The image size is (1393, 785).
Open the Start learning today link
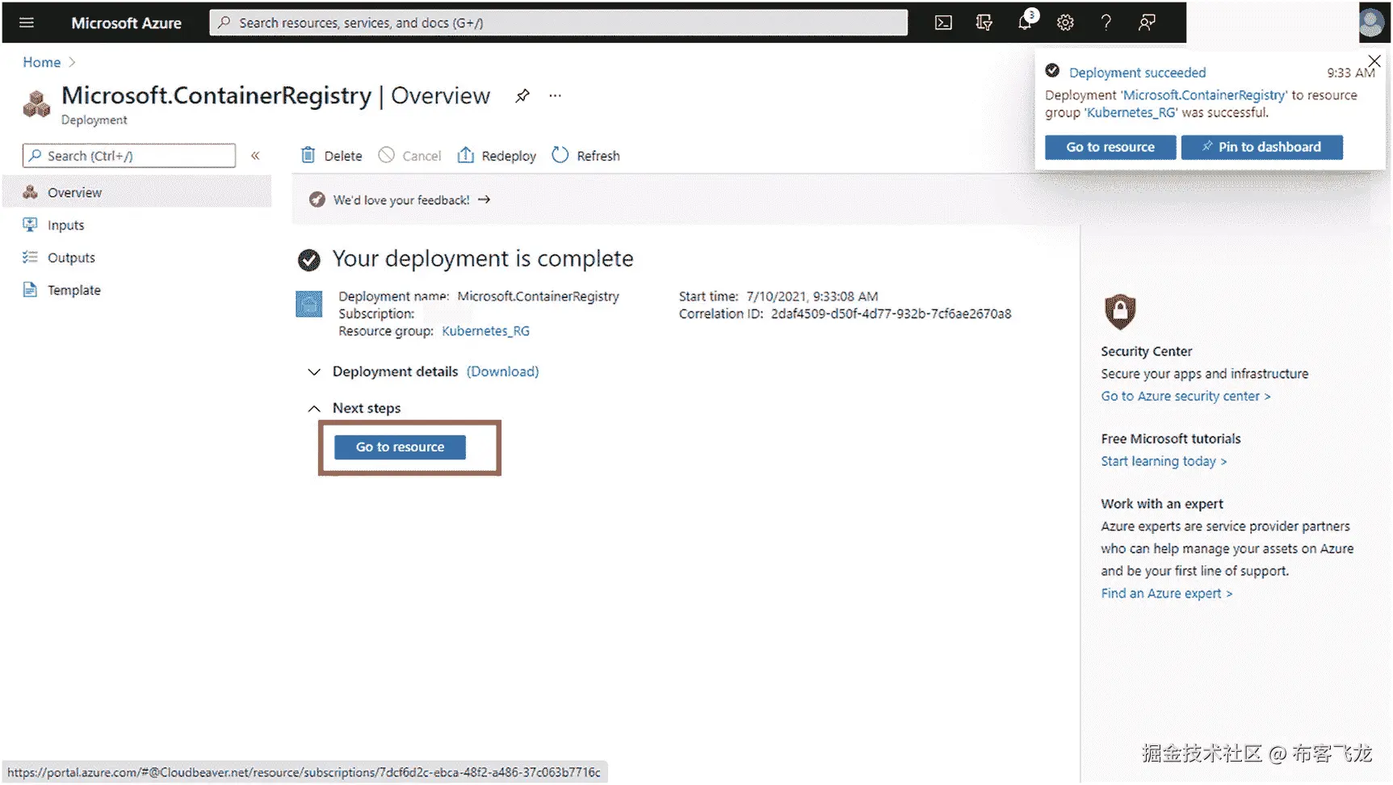point(1164,461)
